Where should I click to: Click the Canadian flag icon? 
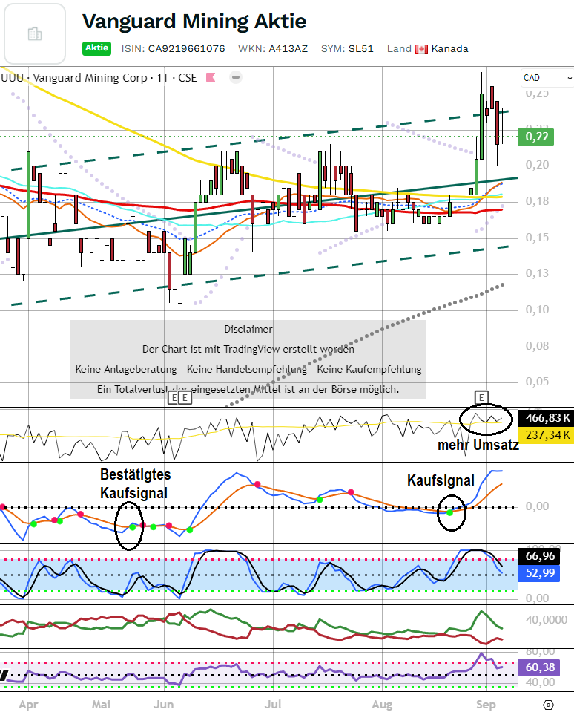pos(422,49)
